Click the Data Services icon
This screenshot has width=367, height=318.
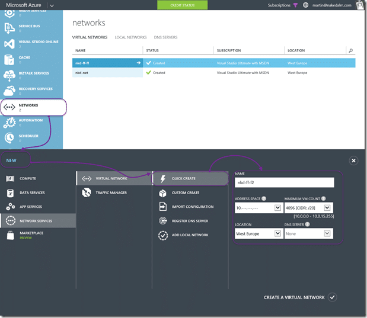[x=10, y=193]
